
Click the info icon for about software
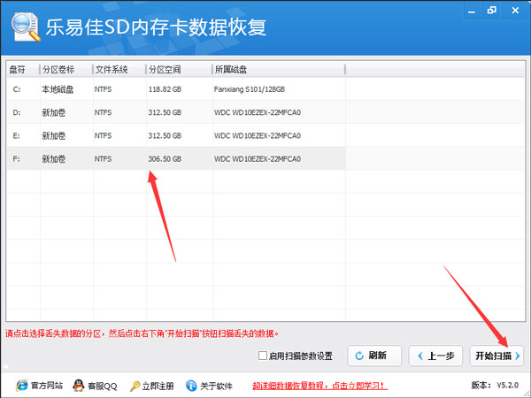191,386
